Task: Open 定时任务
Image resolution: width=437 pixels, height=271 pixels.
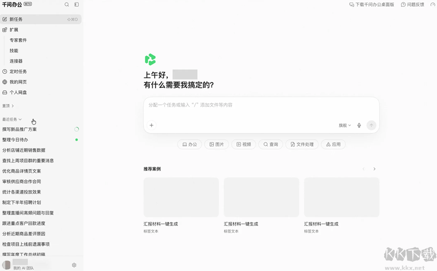Action: pos(15,72)
